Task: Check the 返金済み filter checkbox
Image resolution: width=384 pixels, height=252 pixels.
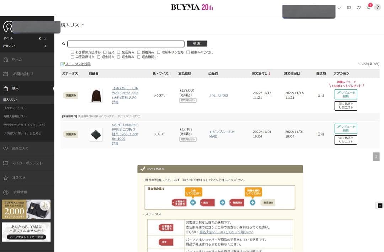Action: (118, 57)
